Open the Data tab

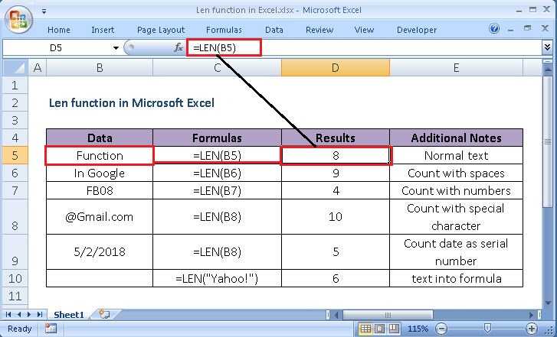(274, 30)
